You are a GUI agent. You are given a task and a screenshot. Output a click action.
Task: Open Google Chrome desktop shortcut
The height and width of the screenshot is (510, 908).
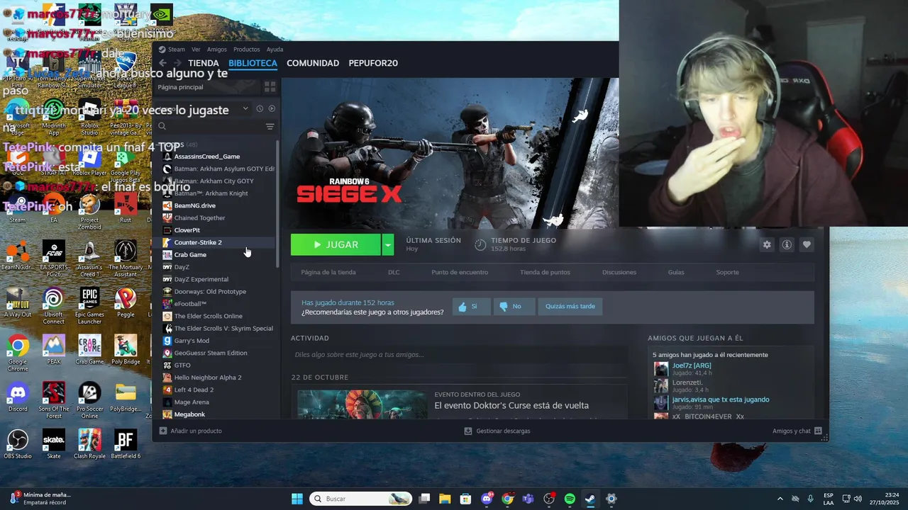[x=18, y=353]
